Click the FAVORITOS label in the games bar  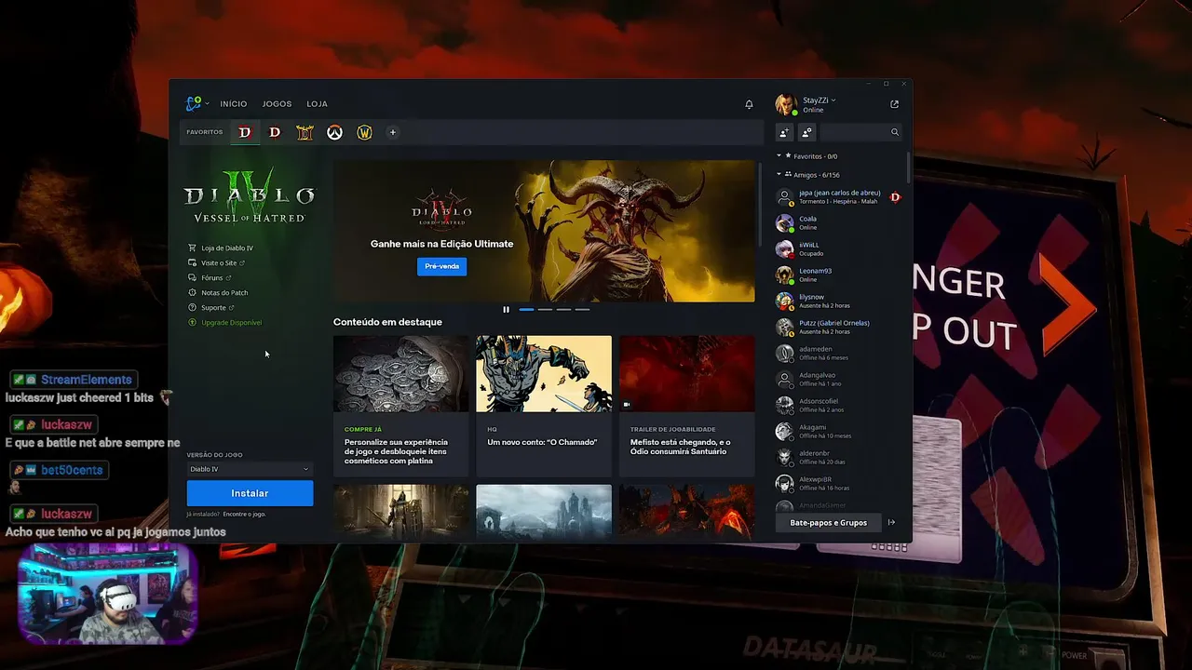pos(205,132)
